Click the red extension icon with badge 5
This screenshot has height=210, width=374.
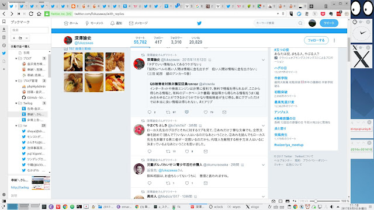(339, 13)
